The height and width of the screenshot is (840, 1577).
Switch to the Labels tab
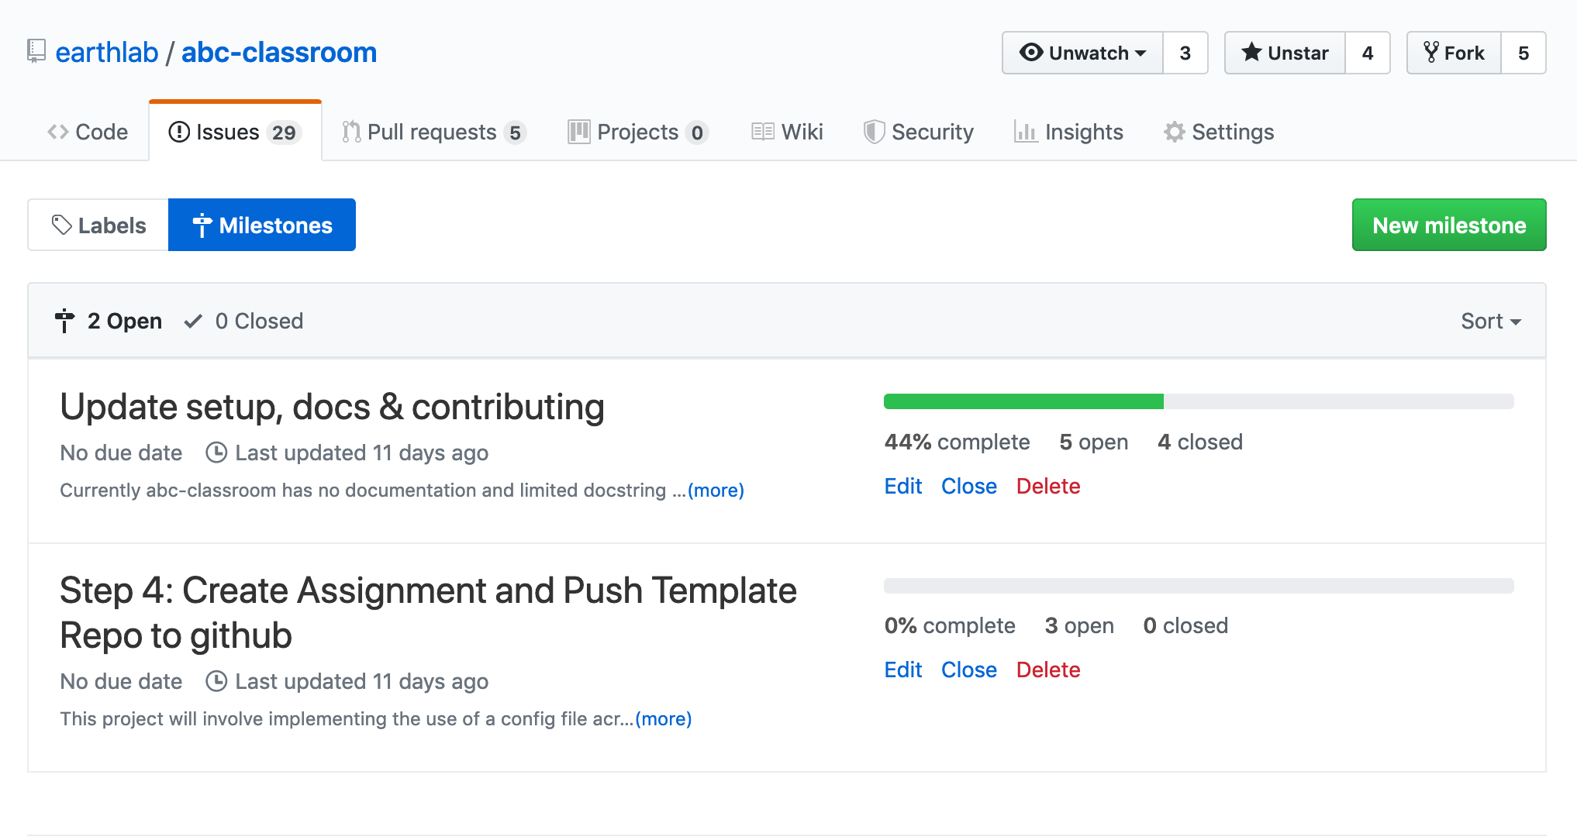pos(98,225)
